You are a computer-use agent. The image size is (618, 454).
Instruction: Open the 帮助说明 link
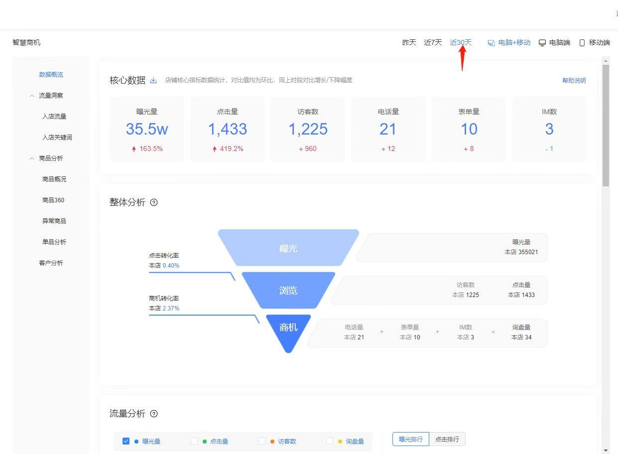[574, 80]
